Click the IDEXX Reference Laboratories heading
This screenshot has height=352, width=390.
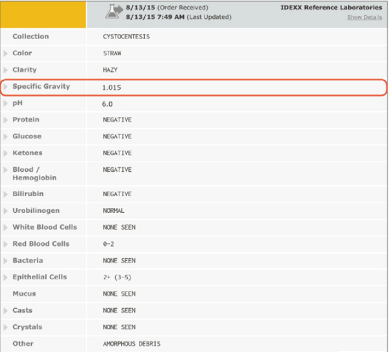coord(331,8)
